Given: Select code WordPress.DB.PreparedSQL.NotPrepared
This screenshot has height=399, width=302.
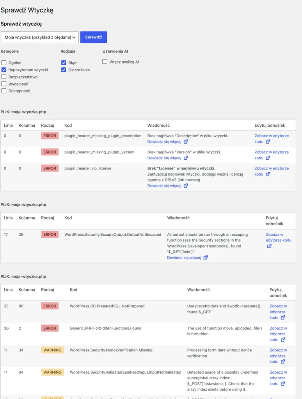Looking at the screenshot, I should [x=107, y=306].
